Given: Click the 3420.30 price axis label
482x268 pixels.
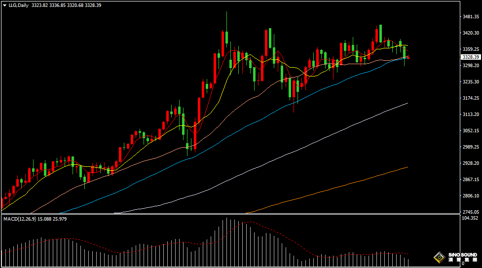Looking at the screenshot, I should coord(471,33).
